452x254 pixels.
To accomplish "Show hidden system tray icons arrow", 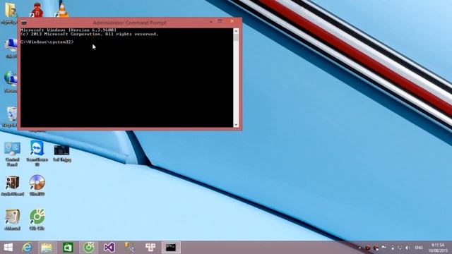I will point(359,248).
